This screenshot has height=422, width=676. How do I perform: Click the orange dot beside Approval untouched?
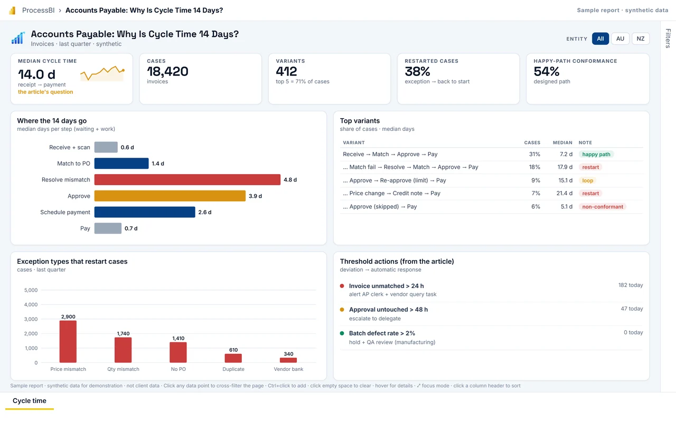click(x=342, y=310)
